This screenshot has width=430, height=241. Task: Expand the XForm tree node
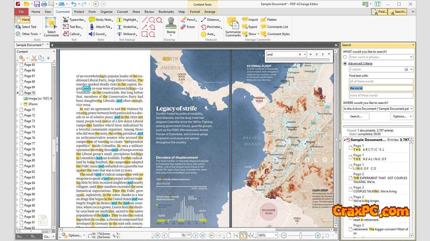(x=21, y=104)
